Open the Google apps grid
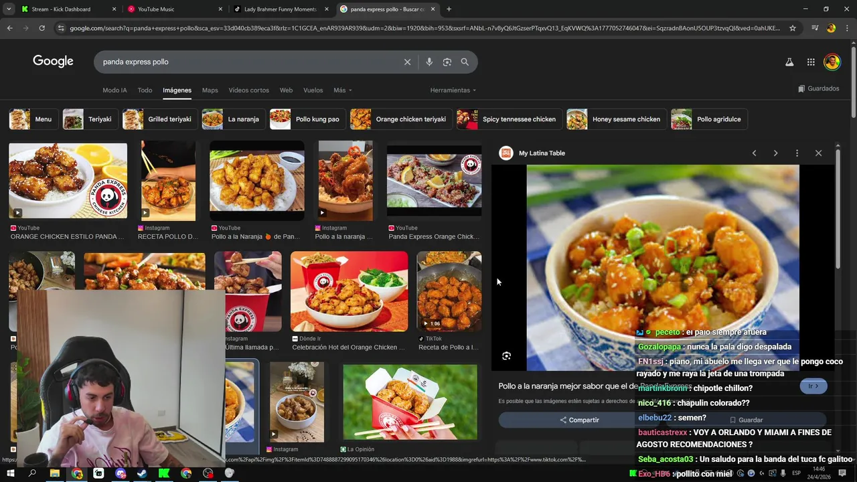857x482 pixels. [811, 62]
